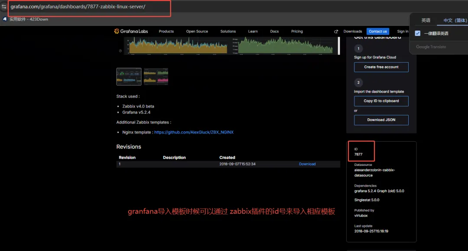Image resolution: width=468 pixels, height=251 pixels.
Task: Go to the Pricing page
Action: point(297,31)
